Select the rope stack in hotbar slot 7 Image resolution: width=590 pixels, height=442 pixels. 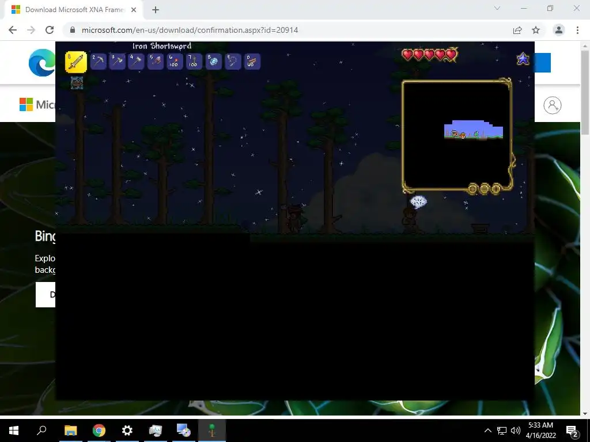click(x=194, y=61)
